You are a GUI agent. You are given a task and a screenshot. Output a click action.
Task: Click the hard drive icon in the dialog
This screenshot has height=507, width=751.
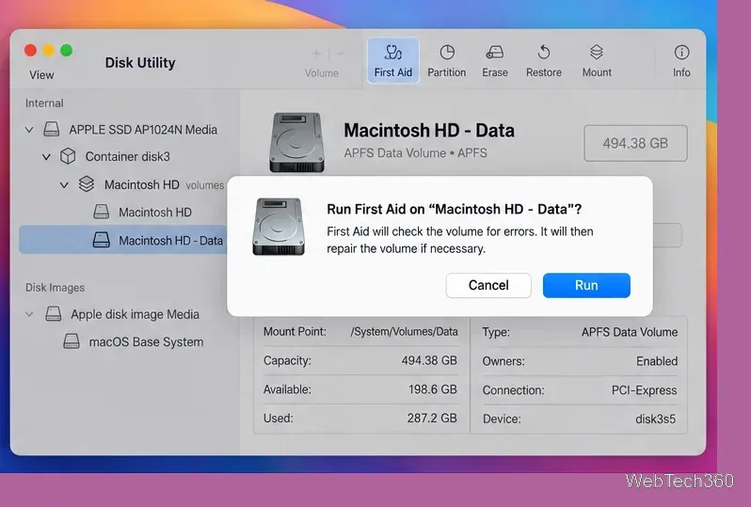point(279,227)
